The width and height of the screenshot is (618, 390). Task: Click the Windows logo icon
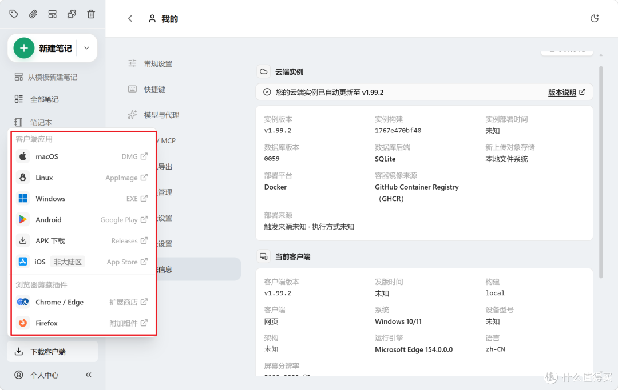(x=23, y=199)
